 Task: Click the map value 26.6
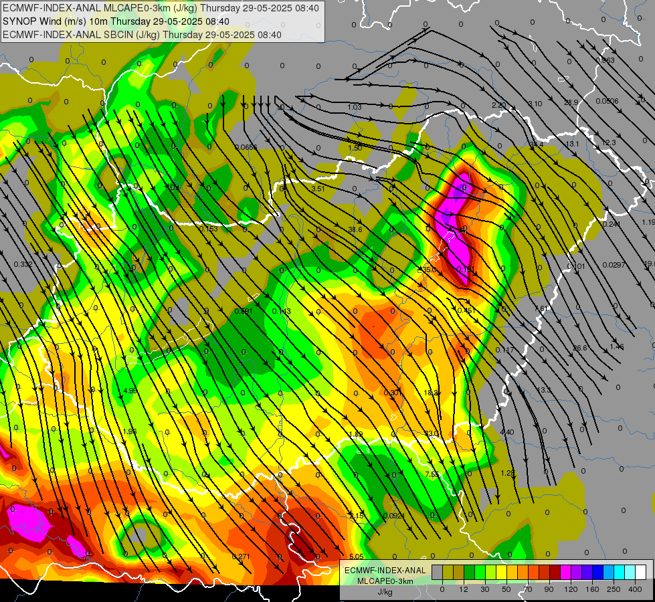tap(580, 348)
